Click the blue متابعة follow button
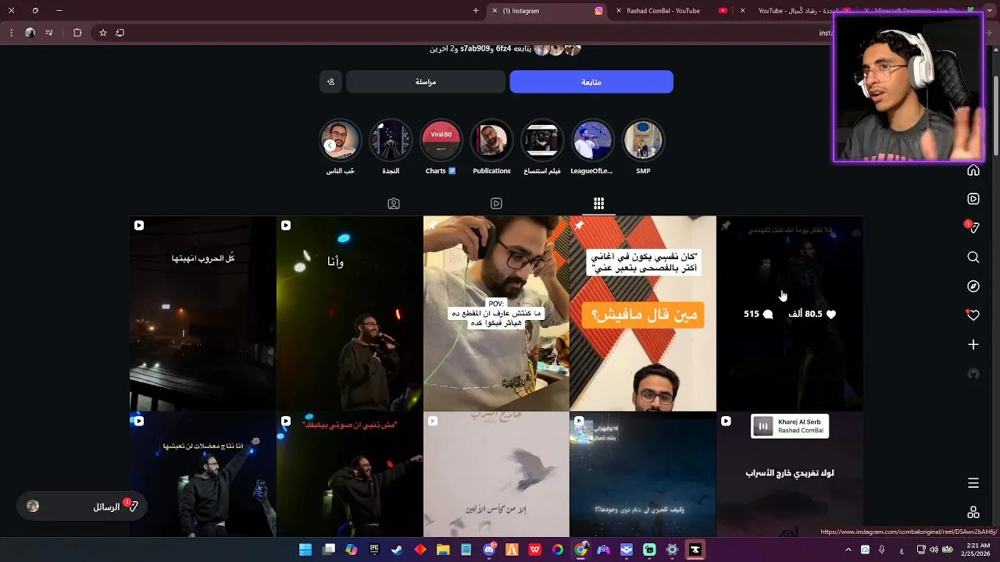This screenshot has height=562, width=1000. 591,82
